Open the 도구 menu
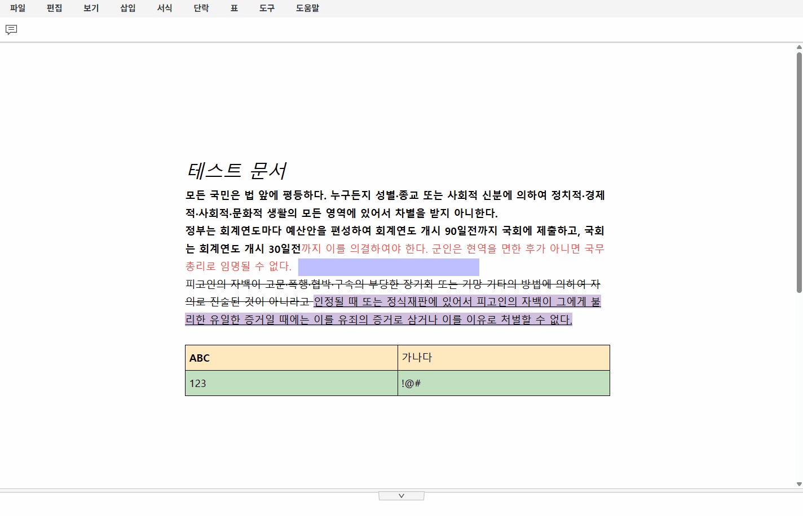Image resolution: width=803 pixels, height=516 pixels. click(x=267, y=8)
